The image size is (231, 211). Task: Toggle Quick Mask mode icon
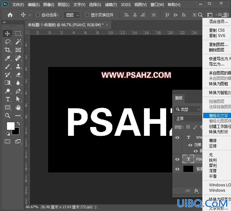7,142
